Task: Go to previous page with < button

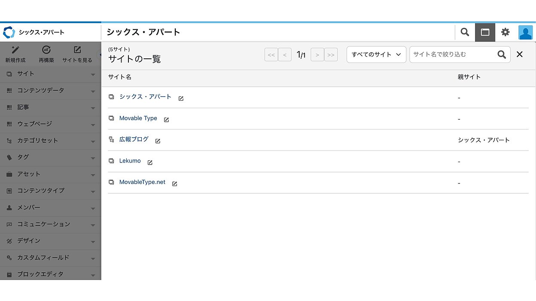Action: 285,54
